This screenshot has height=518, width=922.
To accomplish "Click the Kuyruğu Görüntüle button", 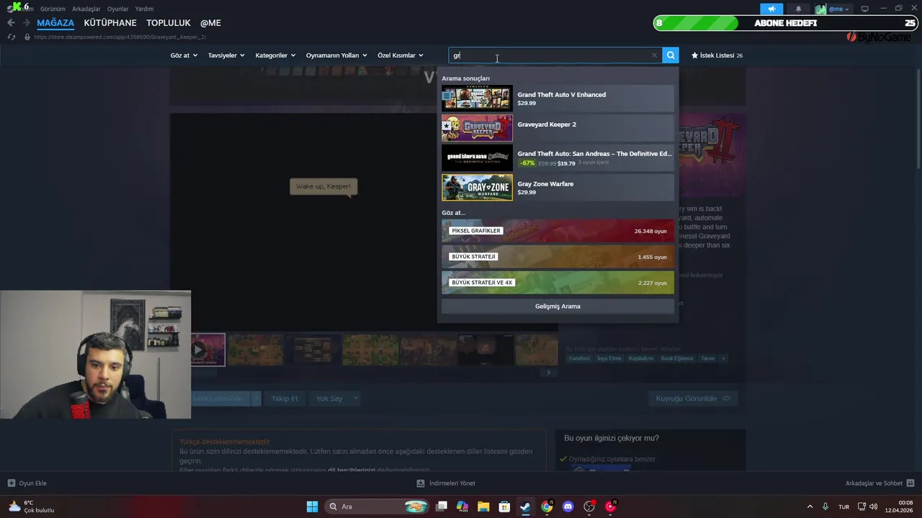I will pos(693,399).
